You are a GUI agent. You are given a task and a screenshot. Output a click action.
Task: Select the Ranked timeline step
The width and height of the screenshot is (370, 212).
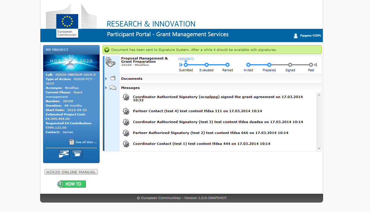pos(227,65)
